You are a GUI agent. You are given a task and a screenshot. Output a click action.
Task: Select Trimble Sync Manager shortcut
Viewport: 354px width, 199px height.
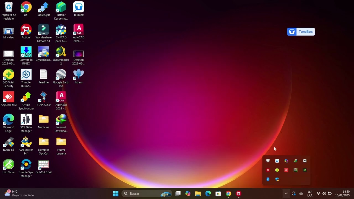[26, 168]
